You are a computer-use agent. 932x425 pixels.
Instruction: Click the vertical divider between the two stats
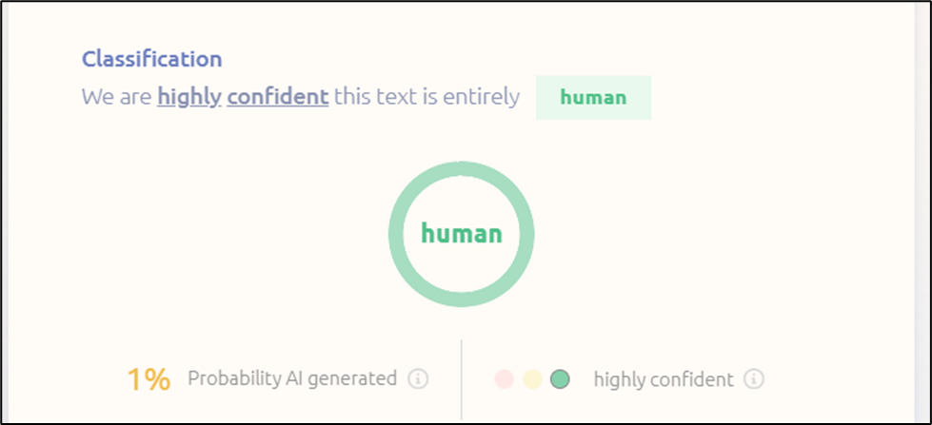coord(462,379)
